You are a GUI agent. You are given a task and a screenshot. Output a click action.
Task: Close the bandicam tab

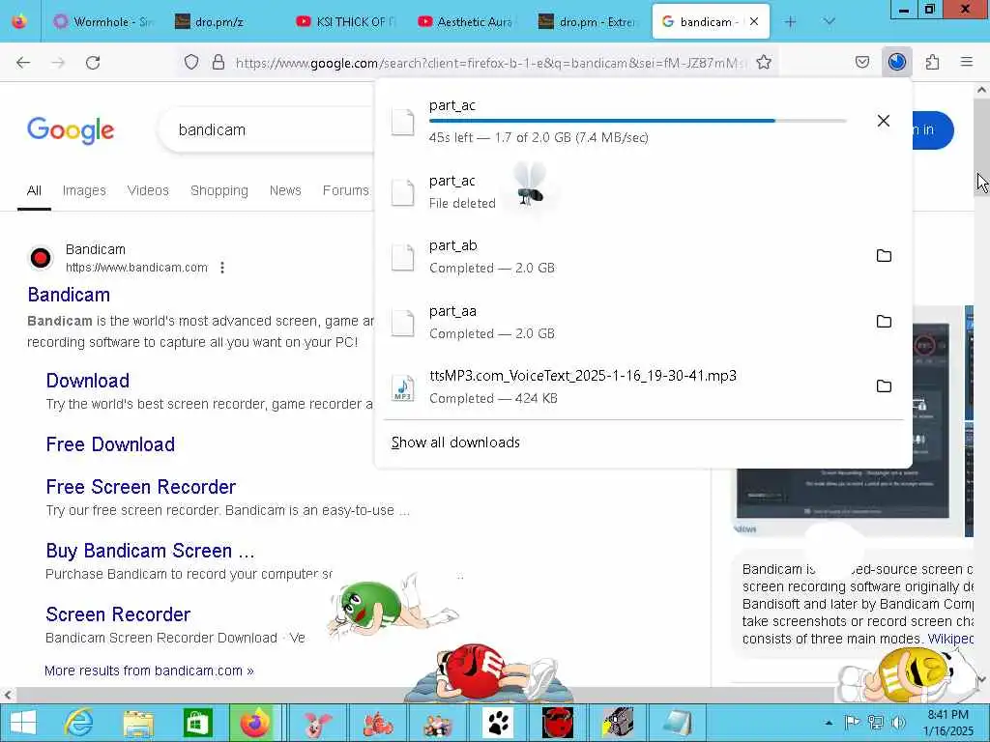click(754, 21)
